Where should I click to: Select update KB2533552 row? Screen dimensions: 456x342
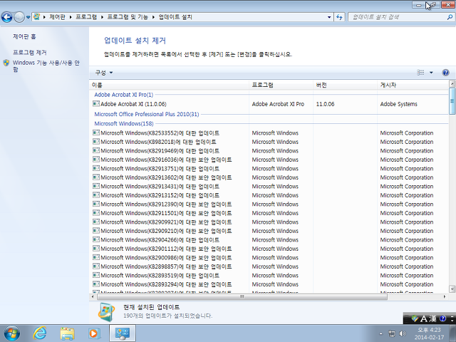point(269,133)
